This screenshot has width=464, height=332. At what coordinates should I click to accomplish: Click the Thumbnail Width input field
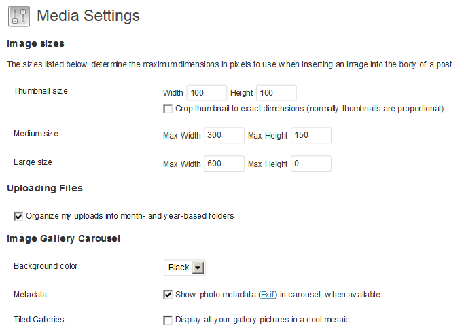[207, 93]
